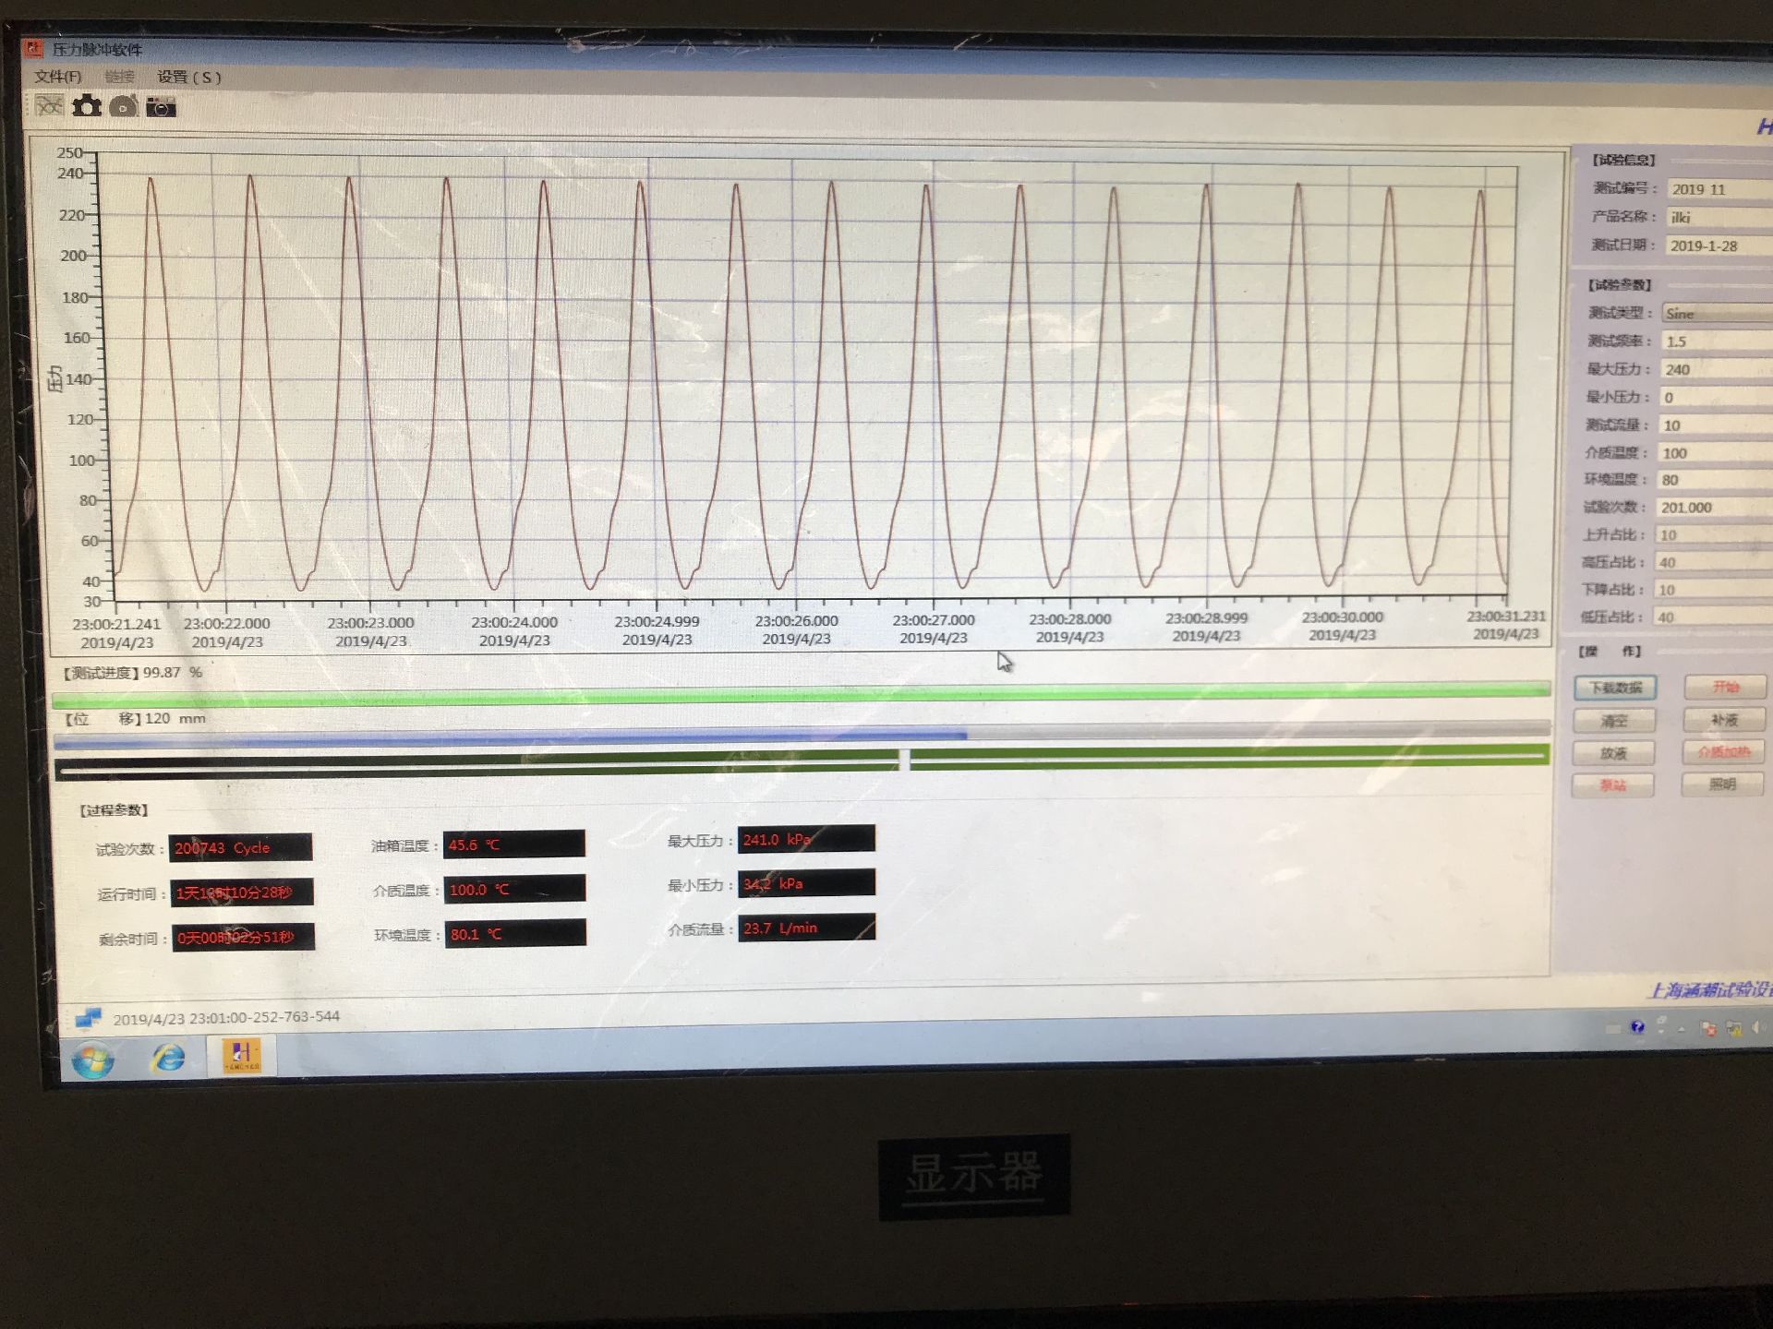Open the 设置(S) menu
Screen dimensions: 1773x1329
[x=189, y=77]
